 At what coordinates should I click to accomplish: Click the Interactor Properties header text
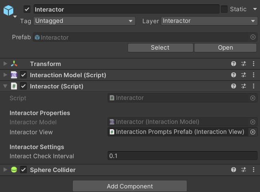point(40,113)
